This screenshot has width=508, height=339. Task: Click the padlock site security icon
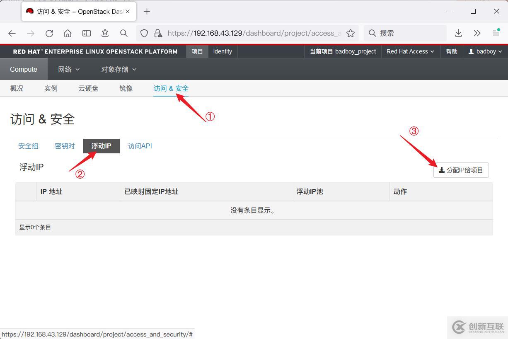[158, 33]
